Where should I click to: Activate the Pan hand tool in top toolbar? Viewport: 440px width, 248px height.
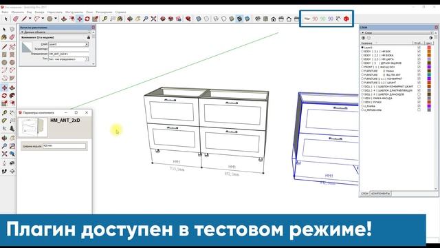[137, 19]
